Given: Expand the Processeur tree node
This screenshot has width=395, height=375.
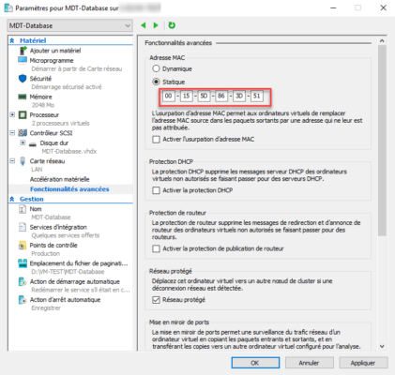Looking at the screenshot, I should click(12, 114).
